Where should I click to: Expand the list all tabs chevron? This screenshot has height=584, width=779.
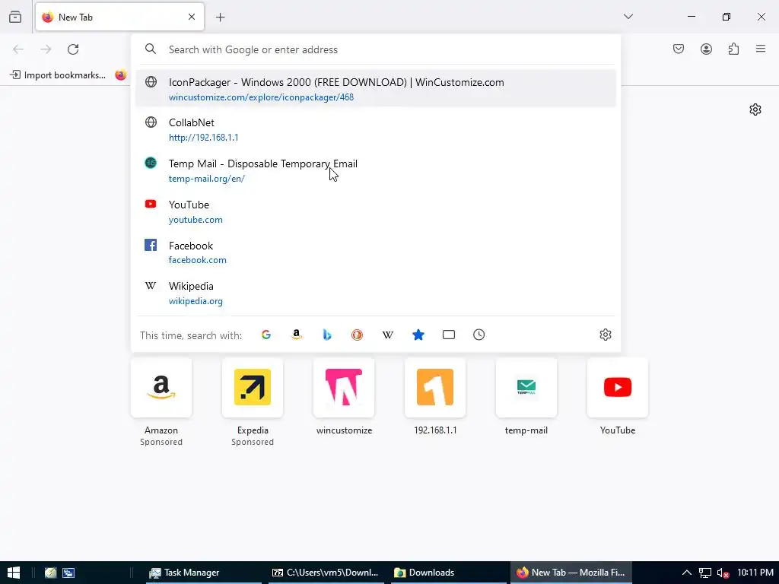click(x=628, y=17)
